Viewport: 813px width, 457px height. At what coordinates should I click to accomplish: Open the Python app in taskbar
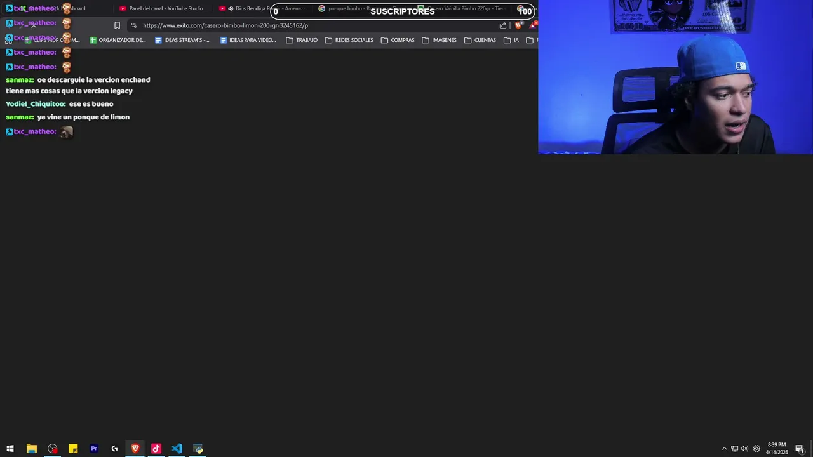pyautogui.click(x=198, y=449)
